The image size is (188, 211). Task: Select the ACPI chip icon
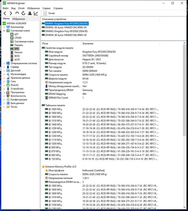point(12,60)
